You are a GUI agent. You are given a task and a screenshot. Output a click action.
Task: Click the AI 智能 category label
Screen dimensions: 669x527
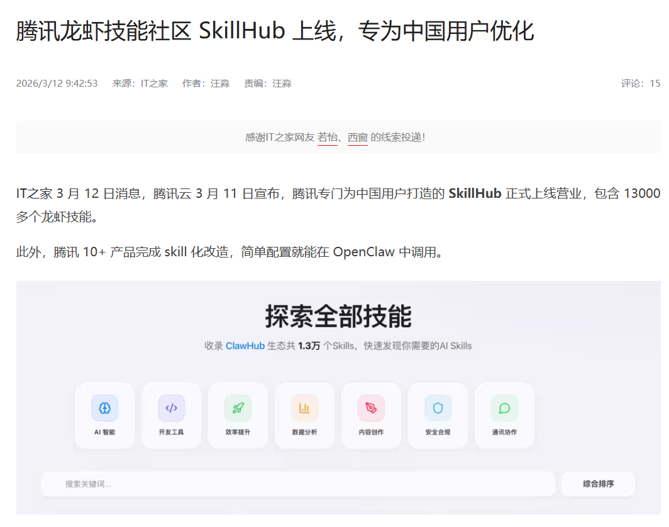[104, 432]
